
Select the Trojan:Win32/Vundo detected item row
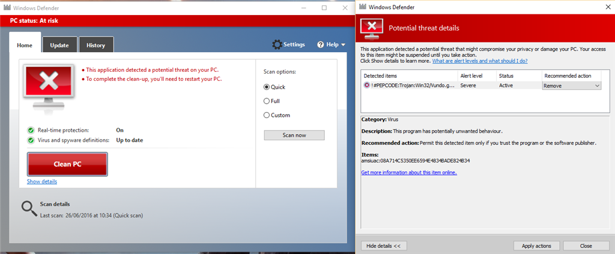click(482, 85)
